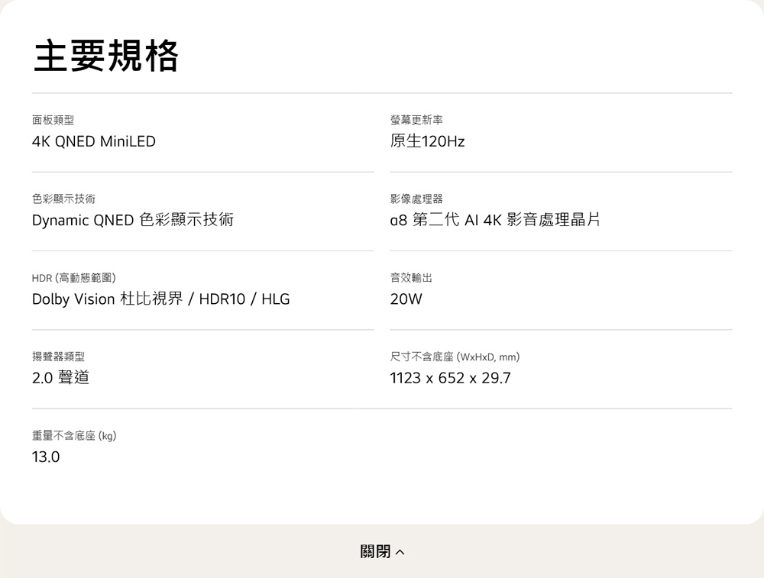This screenshot has height=578, width=764.
Task: Select the 1123 x 652 x 29.7 dimensions value
Action: pos(450,378)
